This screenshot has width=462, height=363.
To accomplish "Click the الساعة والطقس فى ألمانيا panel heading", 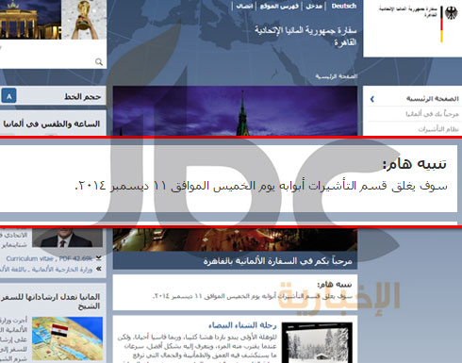I will (x=52, y=124).
